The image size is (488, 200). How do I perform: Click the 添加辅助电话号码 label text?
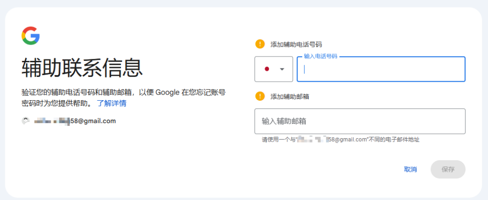(296, 45)
